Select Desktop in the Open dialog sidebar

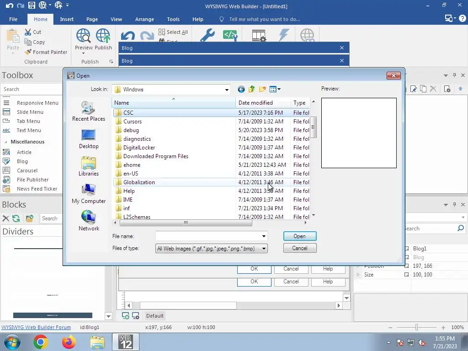tap(89, 139)
